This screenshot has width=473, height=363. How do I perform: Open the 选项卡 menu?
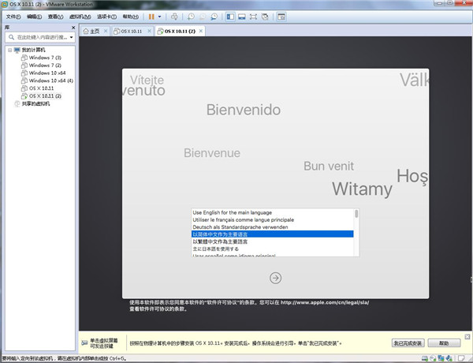pyautogui.click(x=106, y=17)
